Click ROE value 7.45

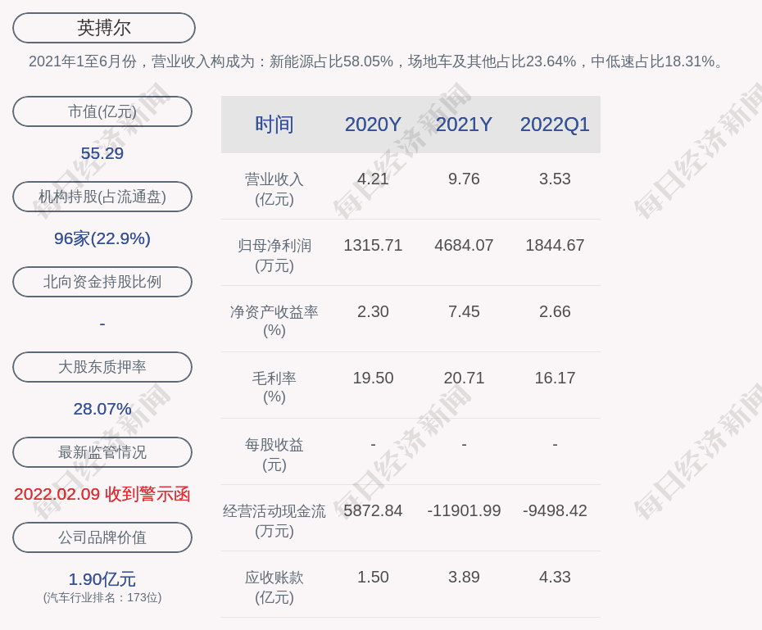pos(464,311)
